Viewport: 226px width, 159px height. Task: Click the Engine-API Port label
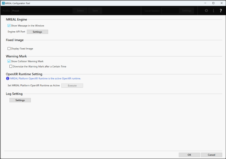pos(17,32)
